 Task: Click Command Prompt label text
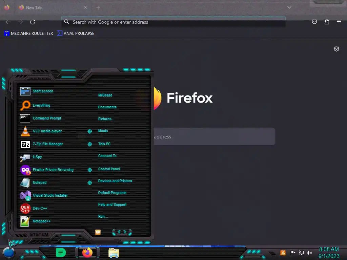click(x=47, y=118)
